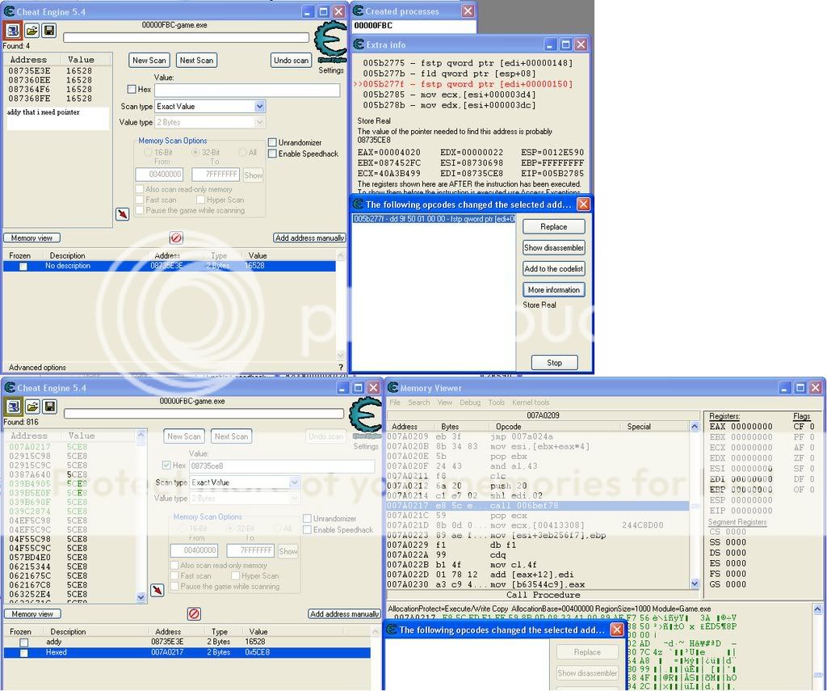Freeze the 'No description' address entry checkbox
This screenshot has height=691, width=827.
23,266
